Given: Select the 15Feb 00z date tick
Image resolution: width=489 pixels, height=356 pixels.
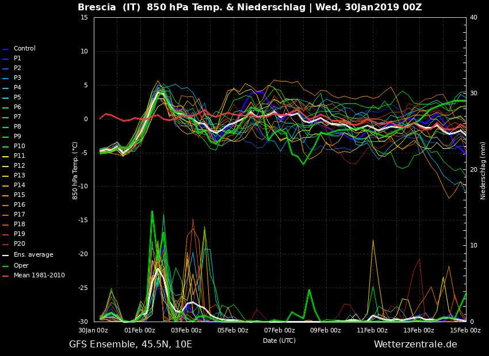Looking at the screenshot, I should coord(465,330).
